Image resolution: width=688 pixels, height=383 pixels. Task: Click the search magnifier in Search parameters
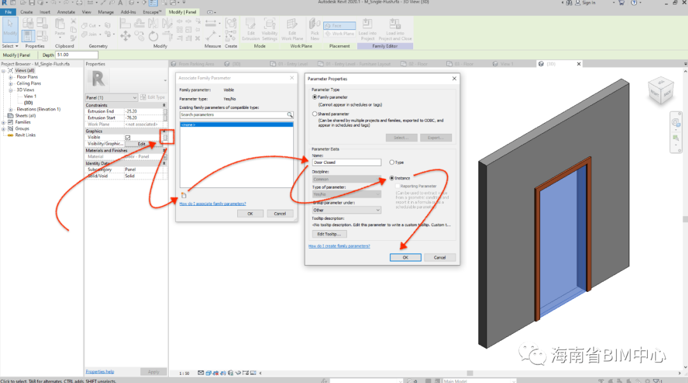tap(289, 115)
